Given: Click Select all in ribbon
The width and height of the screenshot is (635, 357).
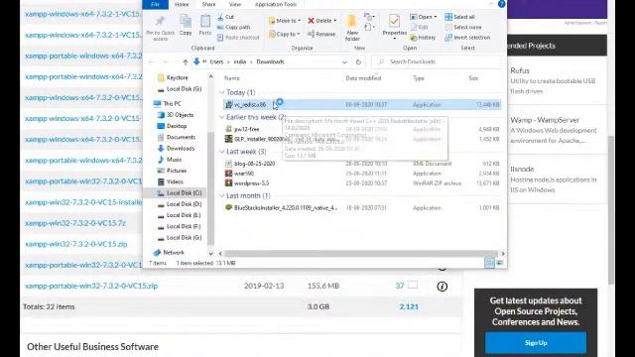Looking at the screenshot, I should pyautogui.click(x=459, y=17).
